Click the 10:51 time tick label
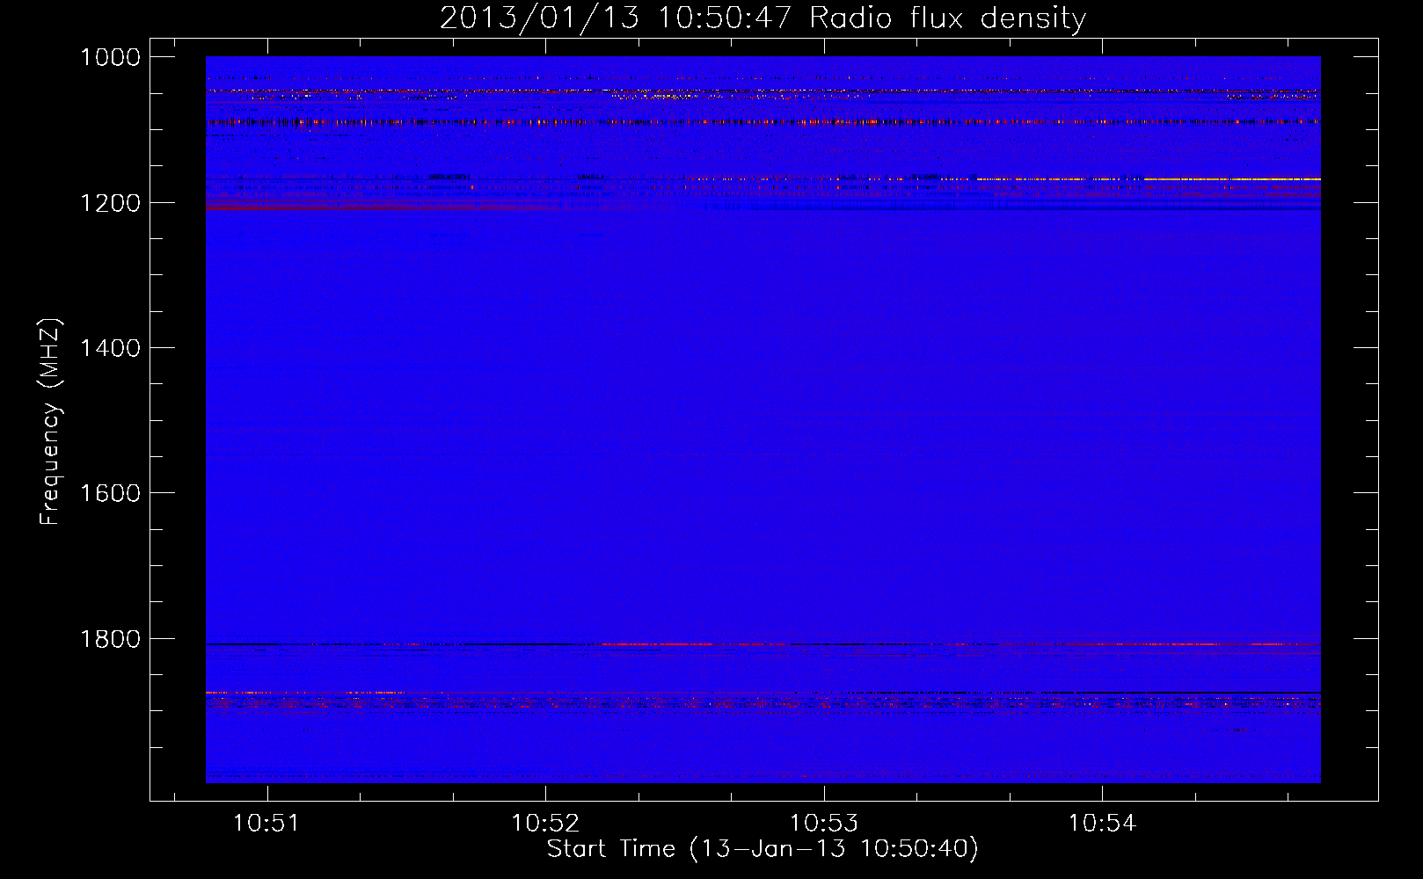 click(266, 824)
